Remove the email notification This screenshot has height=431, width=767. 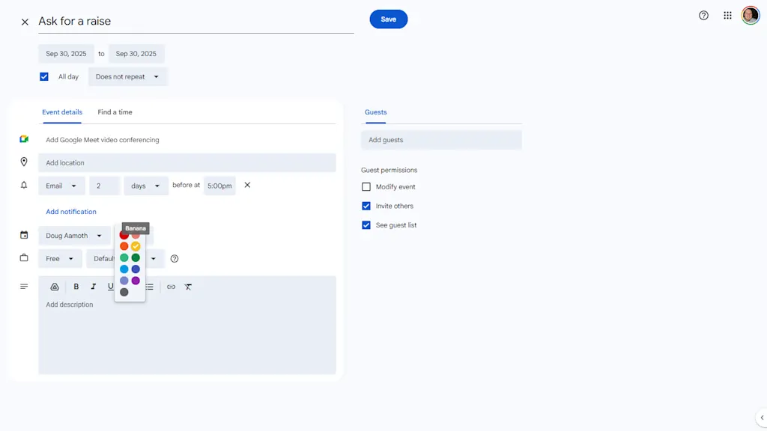[x=247, y=185]
